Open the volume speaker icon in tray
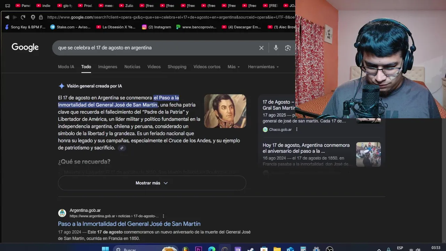This screenshot has height=251, width=446. pyautogui.click(x=418, y=250)
